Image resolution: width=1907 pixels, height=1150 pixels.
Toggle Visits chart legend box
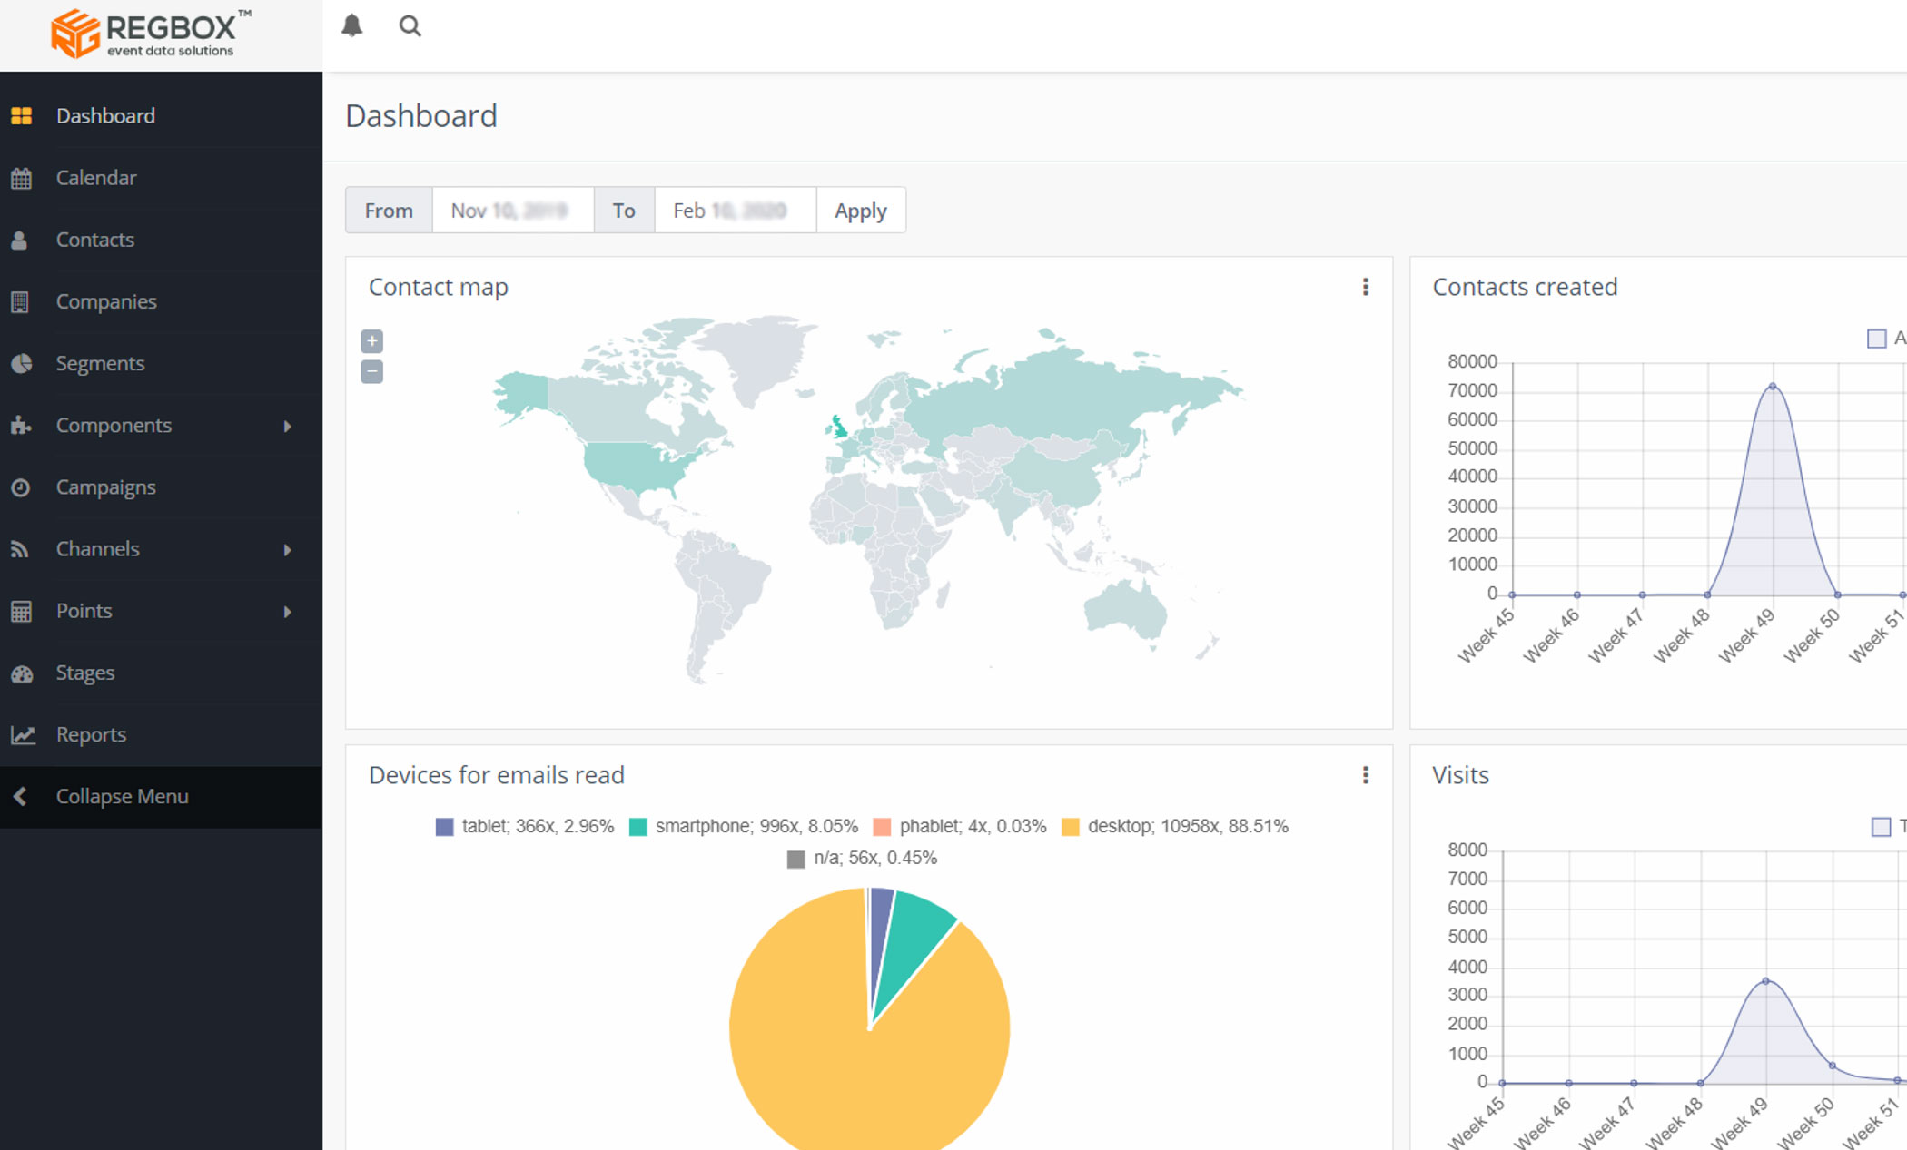(1881, 827)
